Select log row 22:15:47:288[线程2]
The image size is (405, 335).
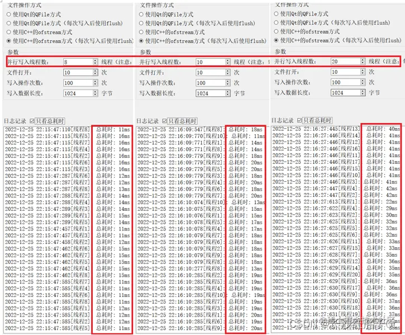[x=68, y=196]
